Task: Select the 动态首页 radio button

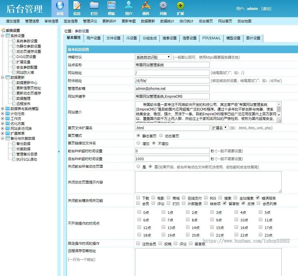Action: click(161, 136)
